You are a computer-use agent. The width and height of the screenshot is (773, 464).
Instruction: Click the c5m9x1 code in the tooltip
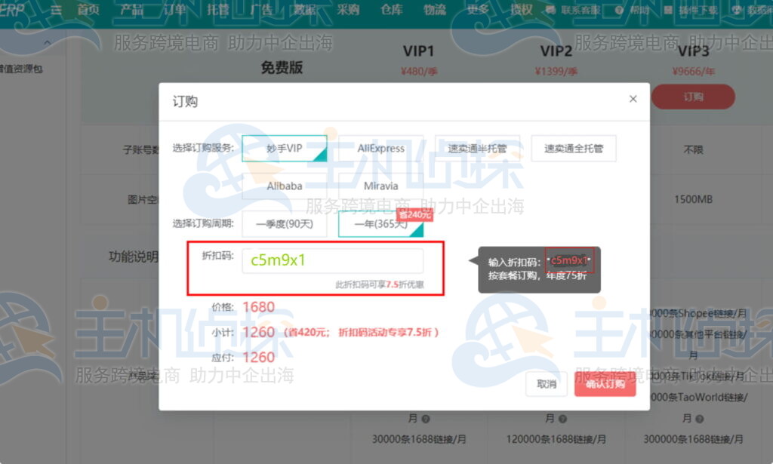pos(569,260)
